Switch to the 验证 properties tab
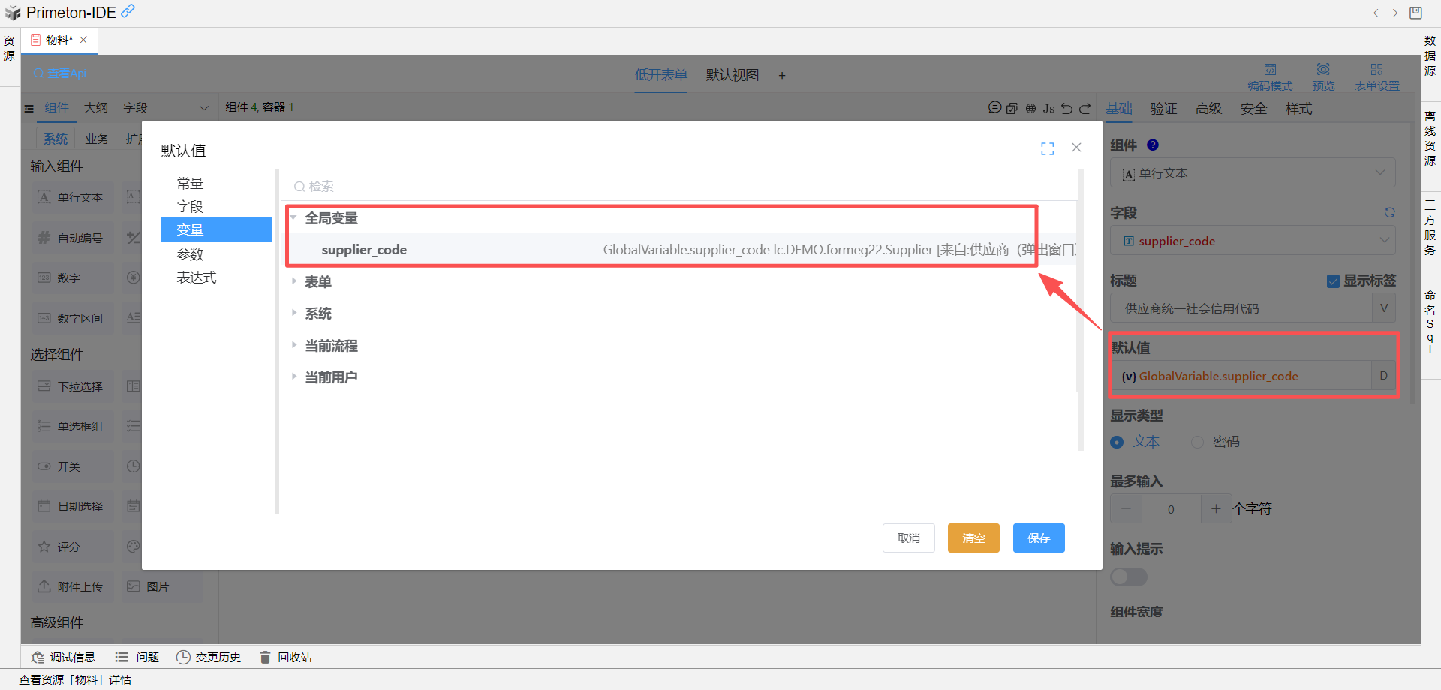The height and width of the screenshot is (690, 1441). pyautogui.click(x=1163, y=109)
